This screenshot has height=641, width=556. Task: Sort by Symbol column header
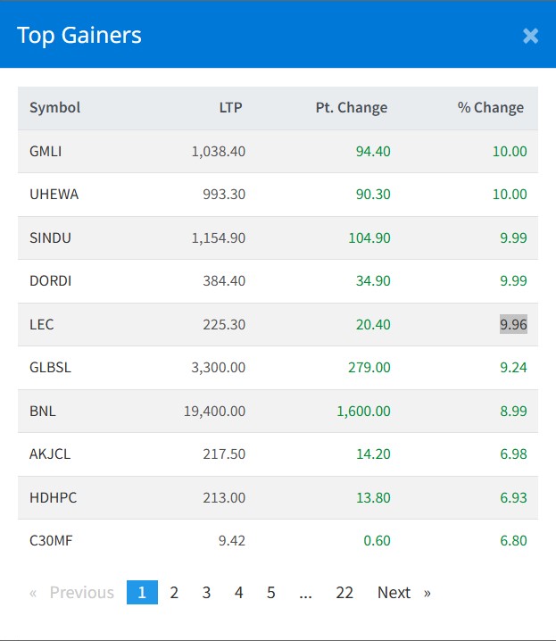tap(55, 108)
